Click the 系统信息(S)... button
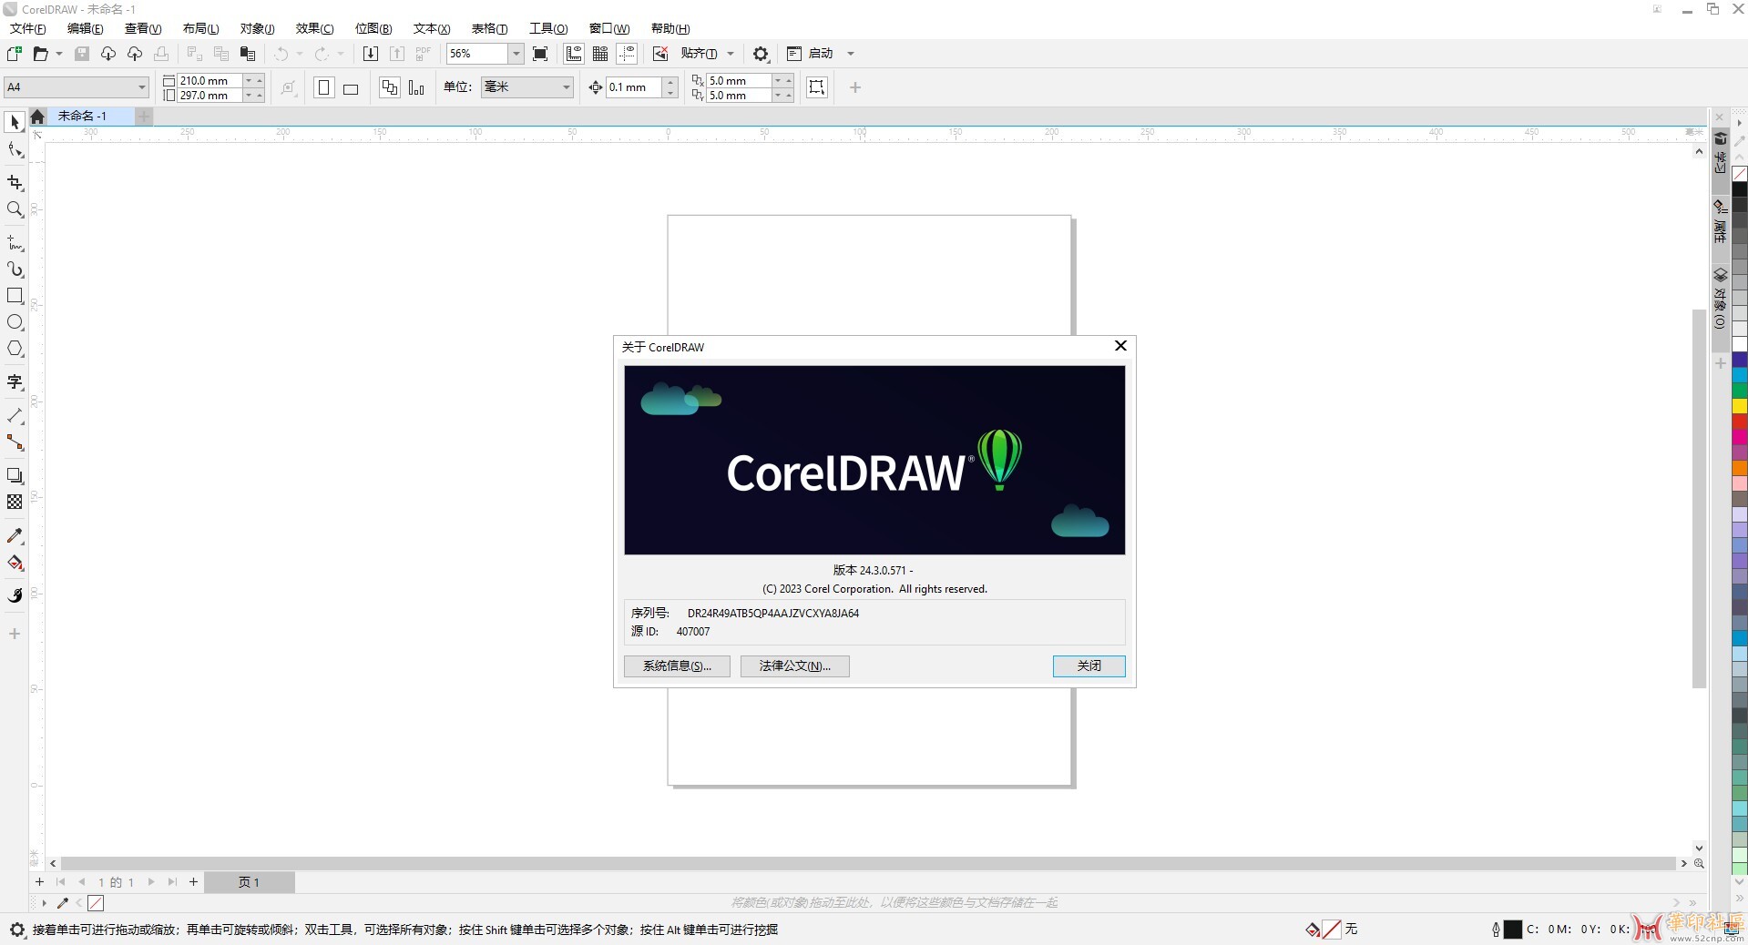 [677, 666]
